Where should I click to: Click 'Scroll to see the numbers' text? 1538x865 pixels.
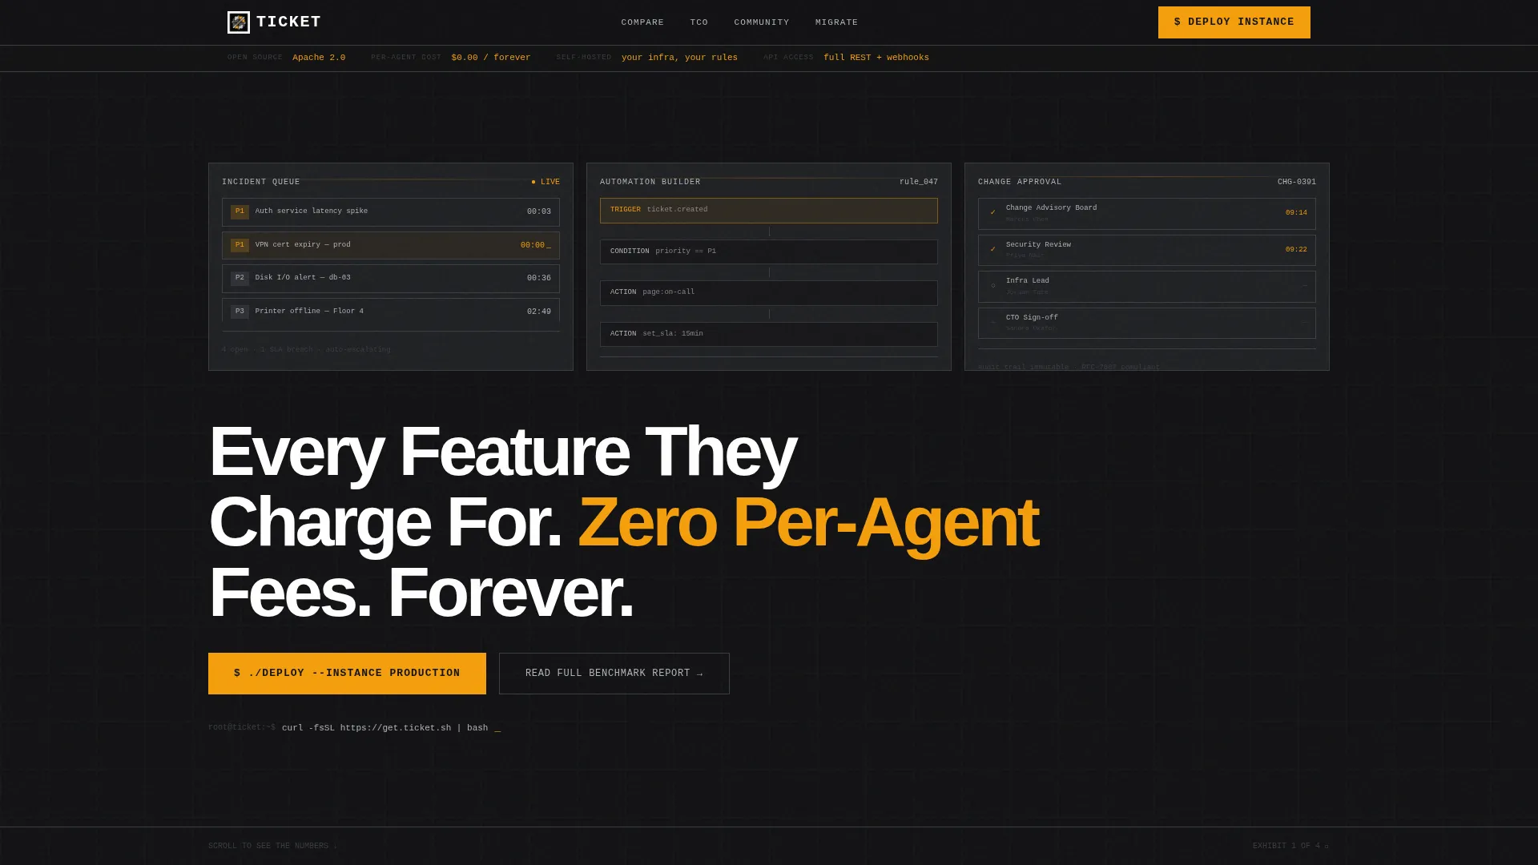272,846
